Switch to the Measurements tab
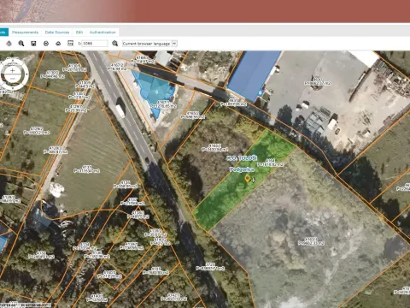410x308 pixels. click(25, 33)
